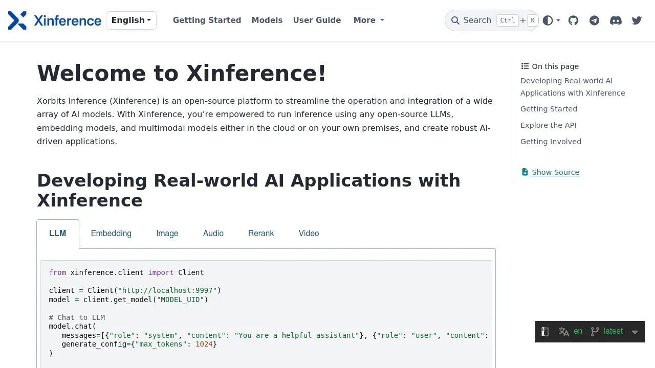The image size is (655, 368).
Task: Jump to Developing Real-world AI Applications section link
Action: point(573,87)
